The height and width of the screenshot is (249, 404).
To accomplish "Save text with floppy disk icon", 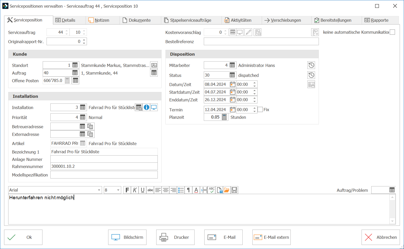I will pos(234,190).
